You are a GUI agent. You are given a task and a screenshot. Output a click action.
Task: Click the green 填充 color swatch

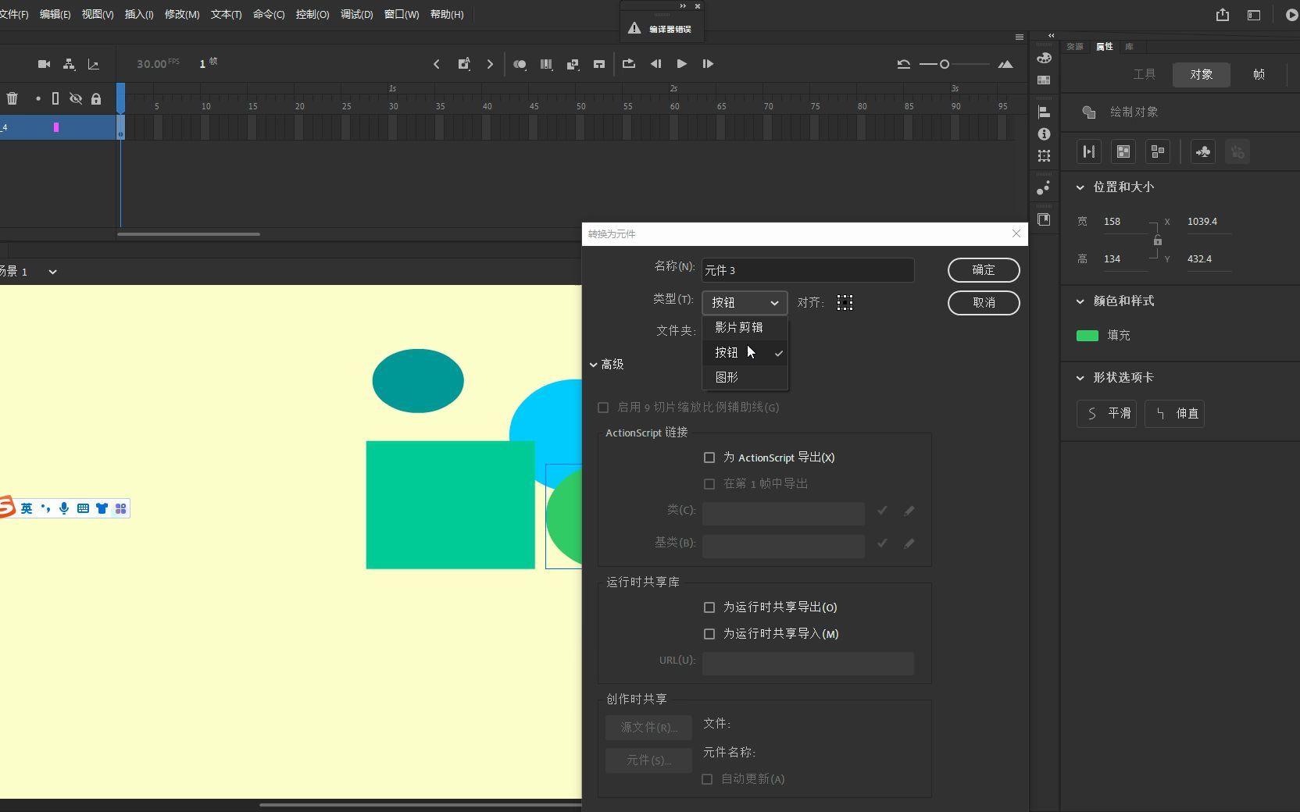point(1087,336)
